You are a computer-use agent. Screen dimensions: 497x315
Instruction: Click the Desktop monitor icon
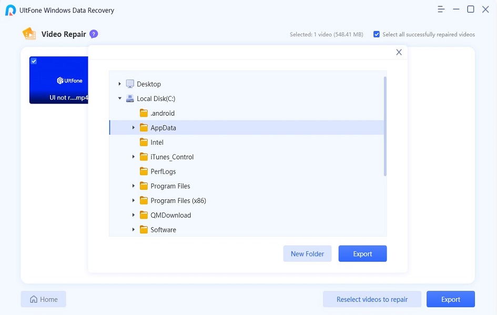(x=130, y=84)
